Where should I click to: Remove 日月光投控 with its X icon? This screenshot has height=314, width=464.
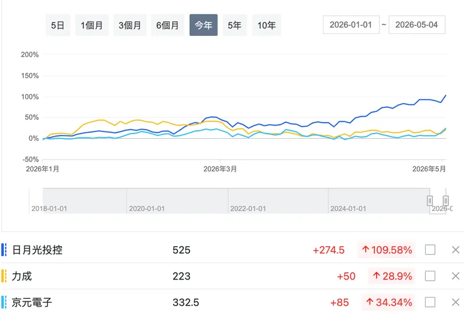coord(456,250)
